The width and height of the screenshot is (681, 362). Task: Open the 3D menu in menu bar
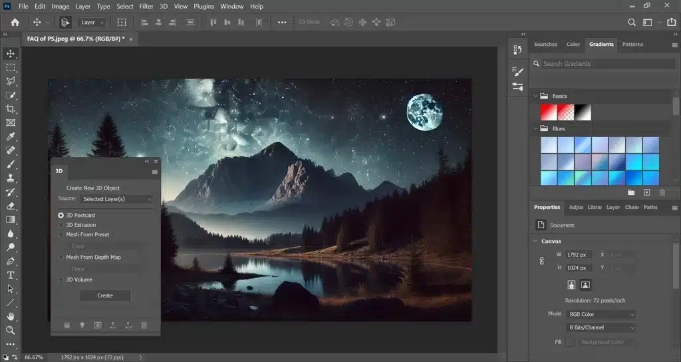point(164,6)
